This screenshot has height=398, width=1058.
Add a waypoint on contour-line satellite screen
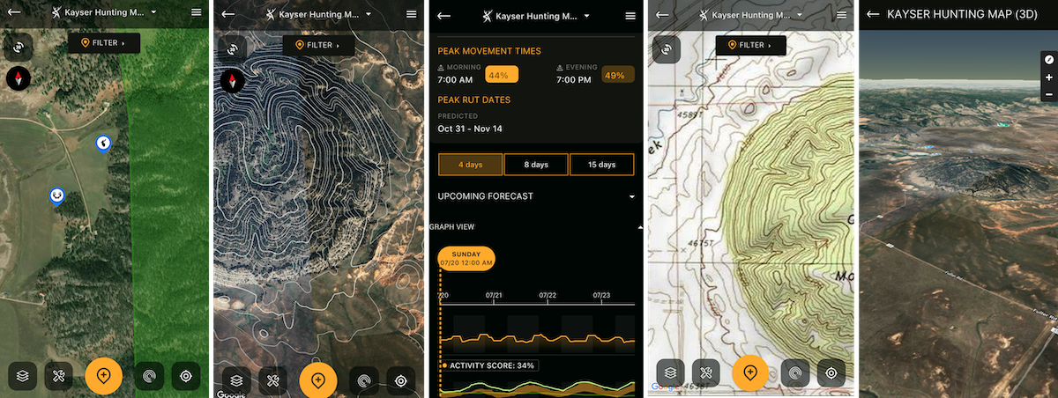318,380
